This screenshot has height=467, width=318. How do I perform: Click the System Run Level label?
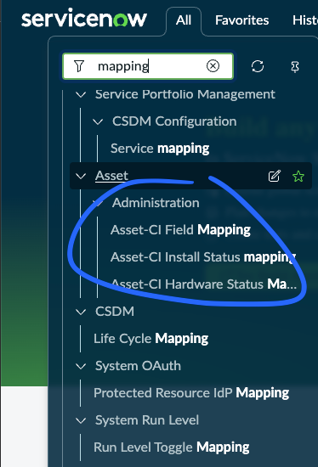(x=147, y=420)
